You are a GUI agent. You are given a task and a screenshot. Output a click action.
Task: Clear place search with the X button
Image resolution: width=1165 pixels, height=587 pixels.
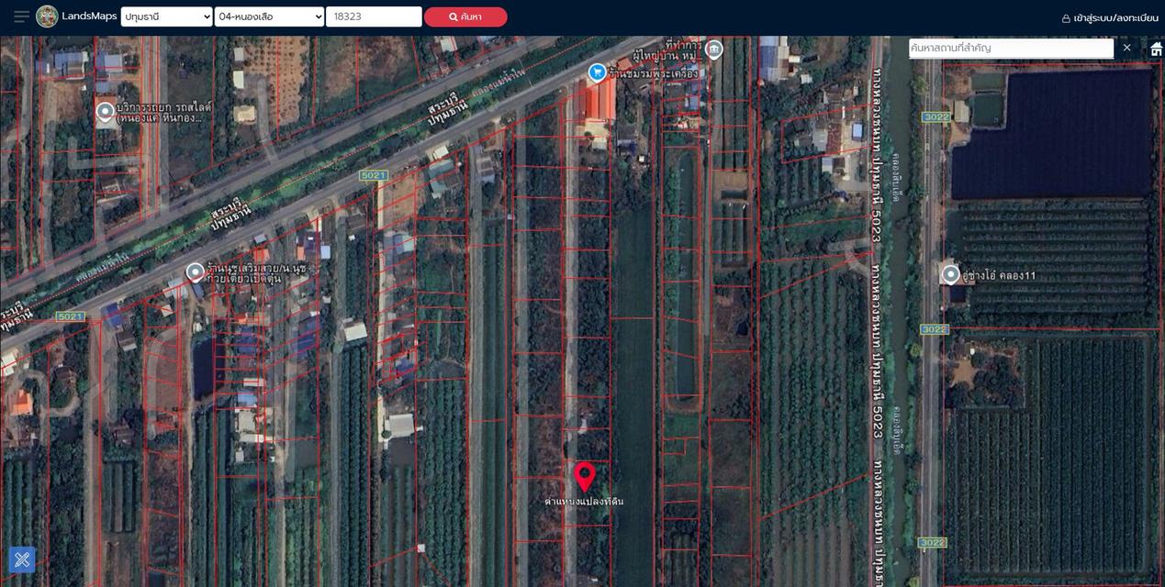(x=1126, y=47)
